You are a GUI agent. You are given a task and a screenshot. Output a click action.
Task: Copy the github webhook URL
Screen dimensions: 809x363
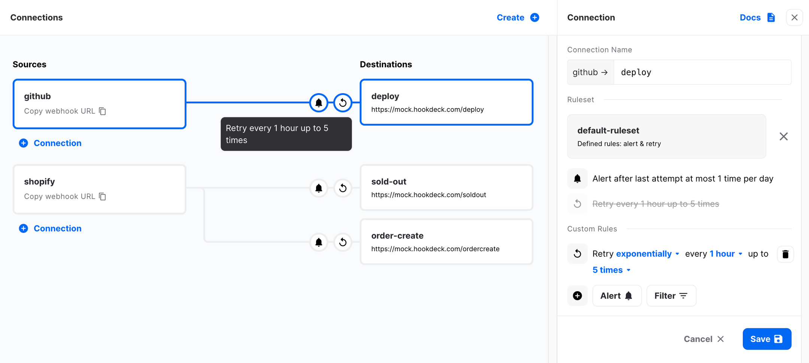(102, 111)
